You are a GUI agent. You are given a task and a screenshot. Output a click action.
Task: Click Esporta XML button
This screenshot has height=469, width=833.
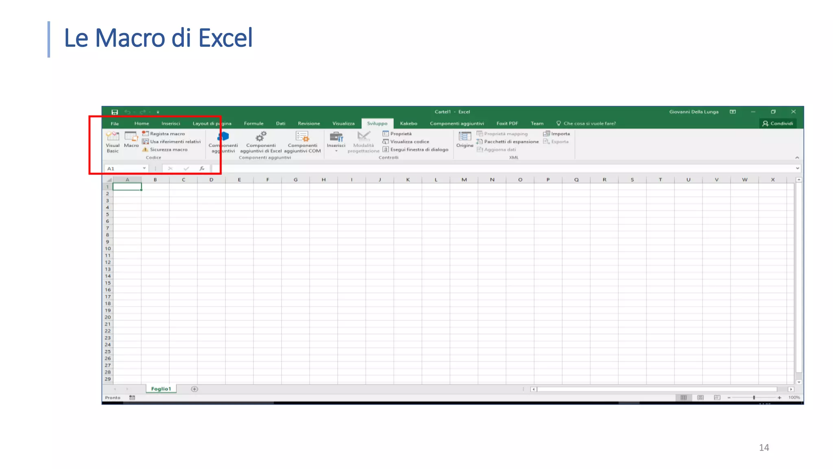pyautogui.click(x=556, y=142)
